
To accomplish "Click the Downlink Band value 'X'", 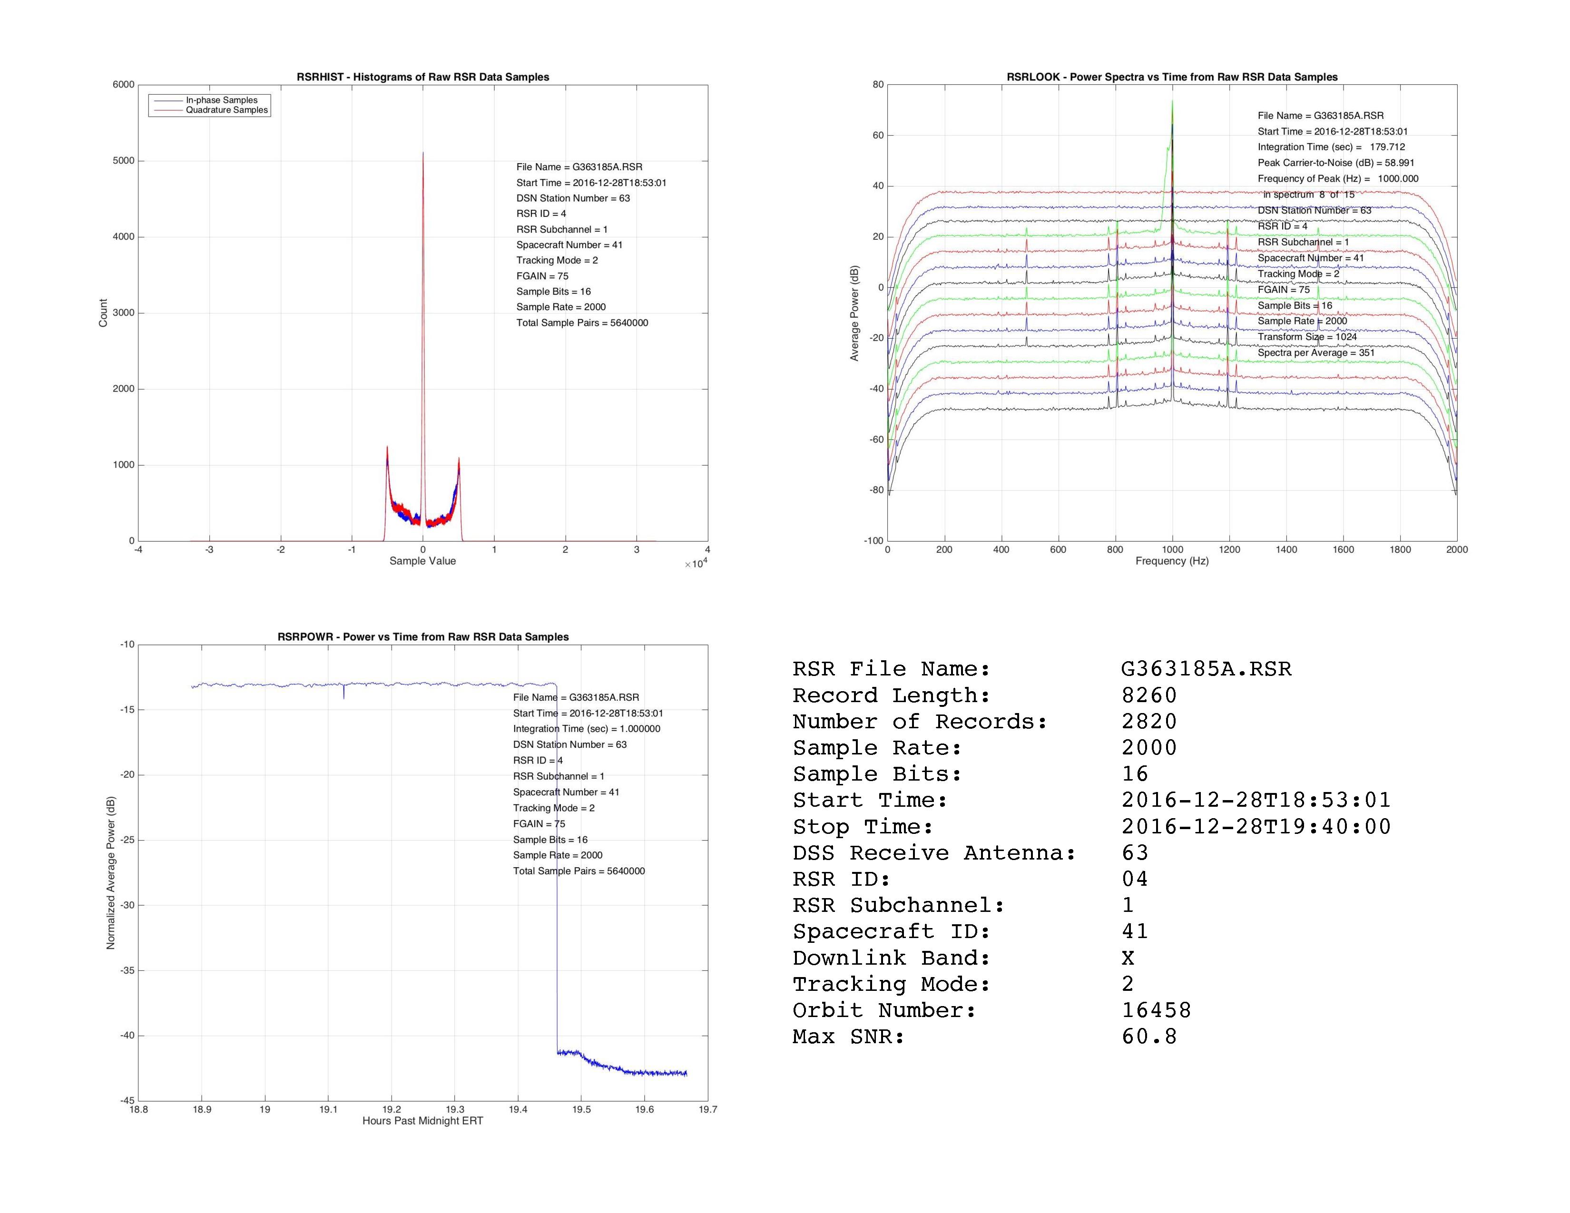I will (x=1128, y=958).
